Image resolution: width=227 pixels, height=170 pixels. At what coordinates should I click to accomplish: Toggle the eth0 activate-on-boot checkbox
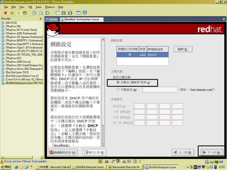coord(130,55)
